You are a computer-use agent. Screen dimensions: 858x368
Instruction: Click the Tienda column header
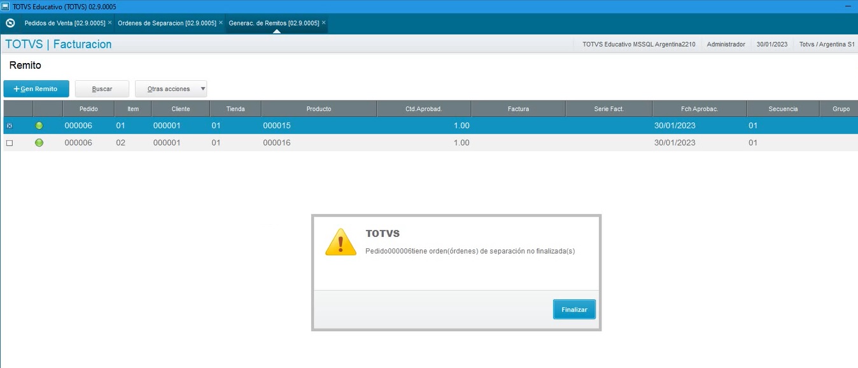point(236,109)
